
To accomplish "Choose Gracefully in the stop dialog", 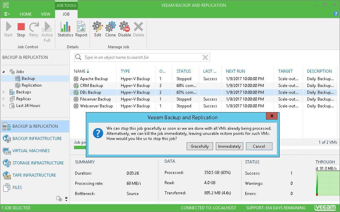I will 200,146.
